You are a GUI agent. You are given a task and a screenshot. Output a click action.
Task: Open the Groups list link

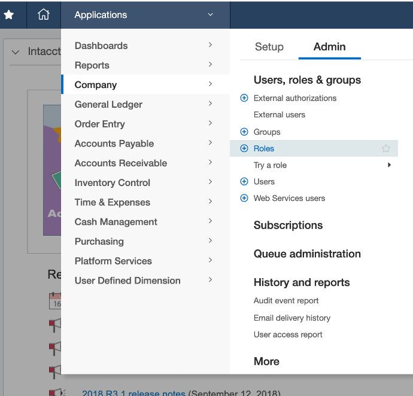267,132
